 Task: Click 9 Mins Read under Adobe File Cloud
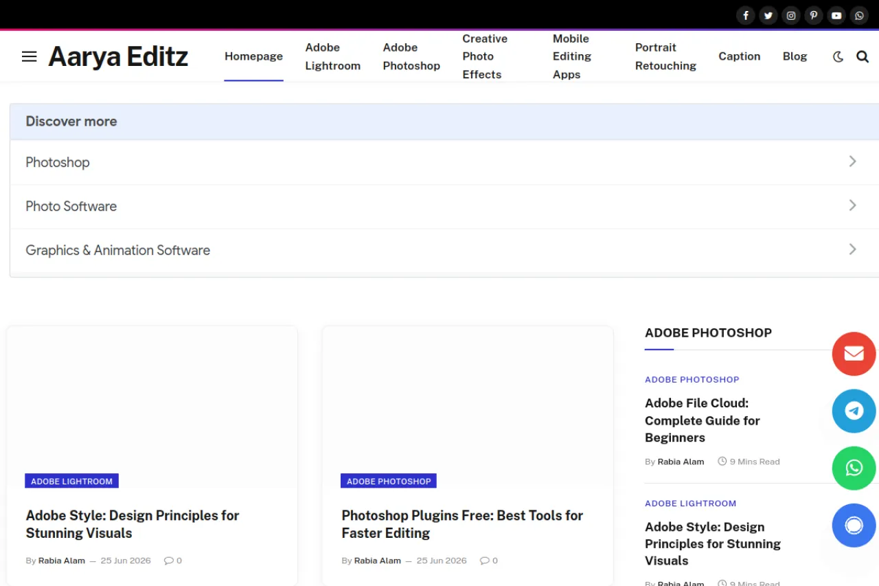point(749,462)
